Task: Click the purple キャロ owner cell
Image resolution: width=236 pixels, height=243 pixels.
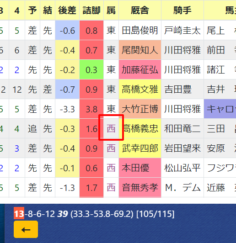Action: 220,109
